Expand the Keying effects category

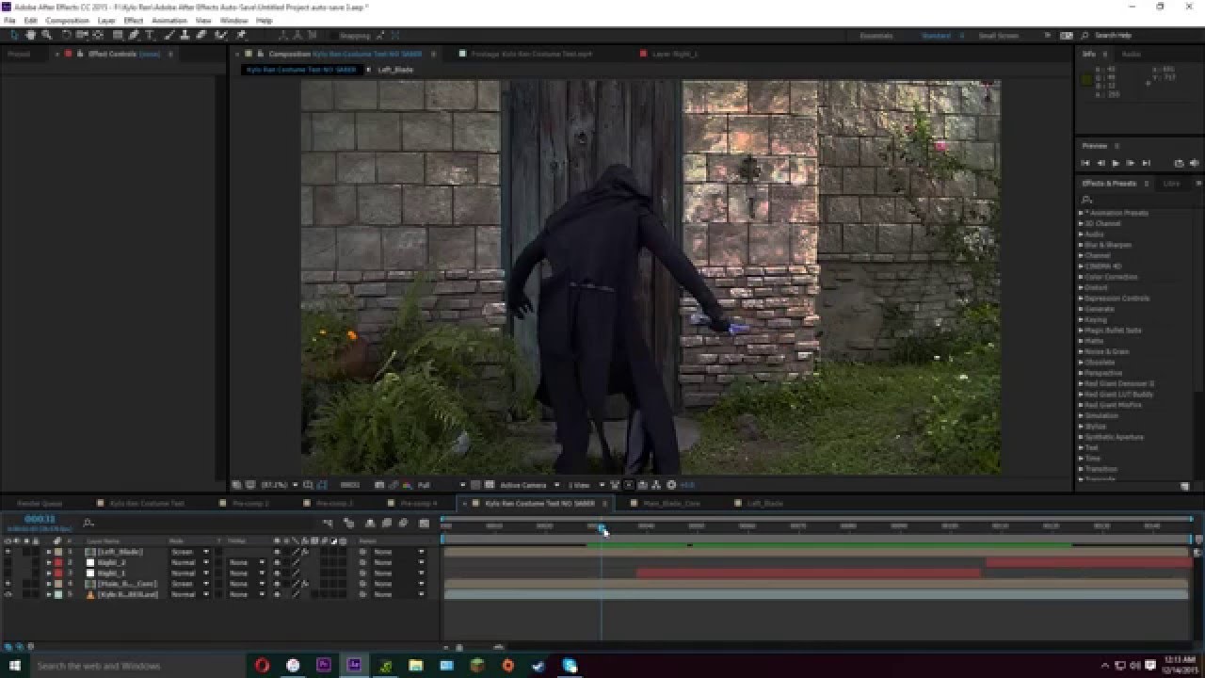point(1081,319)
